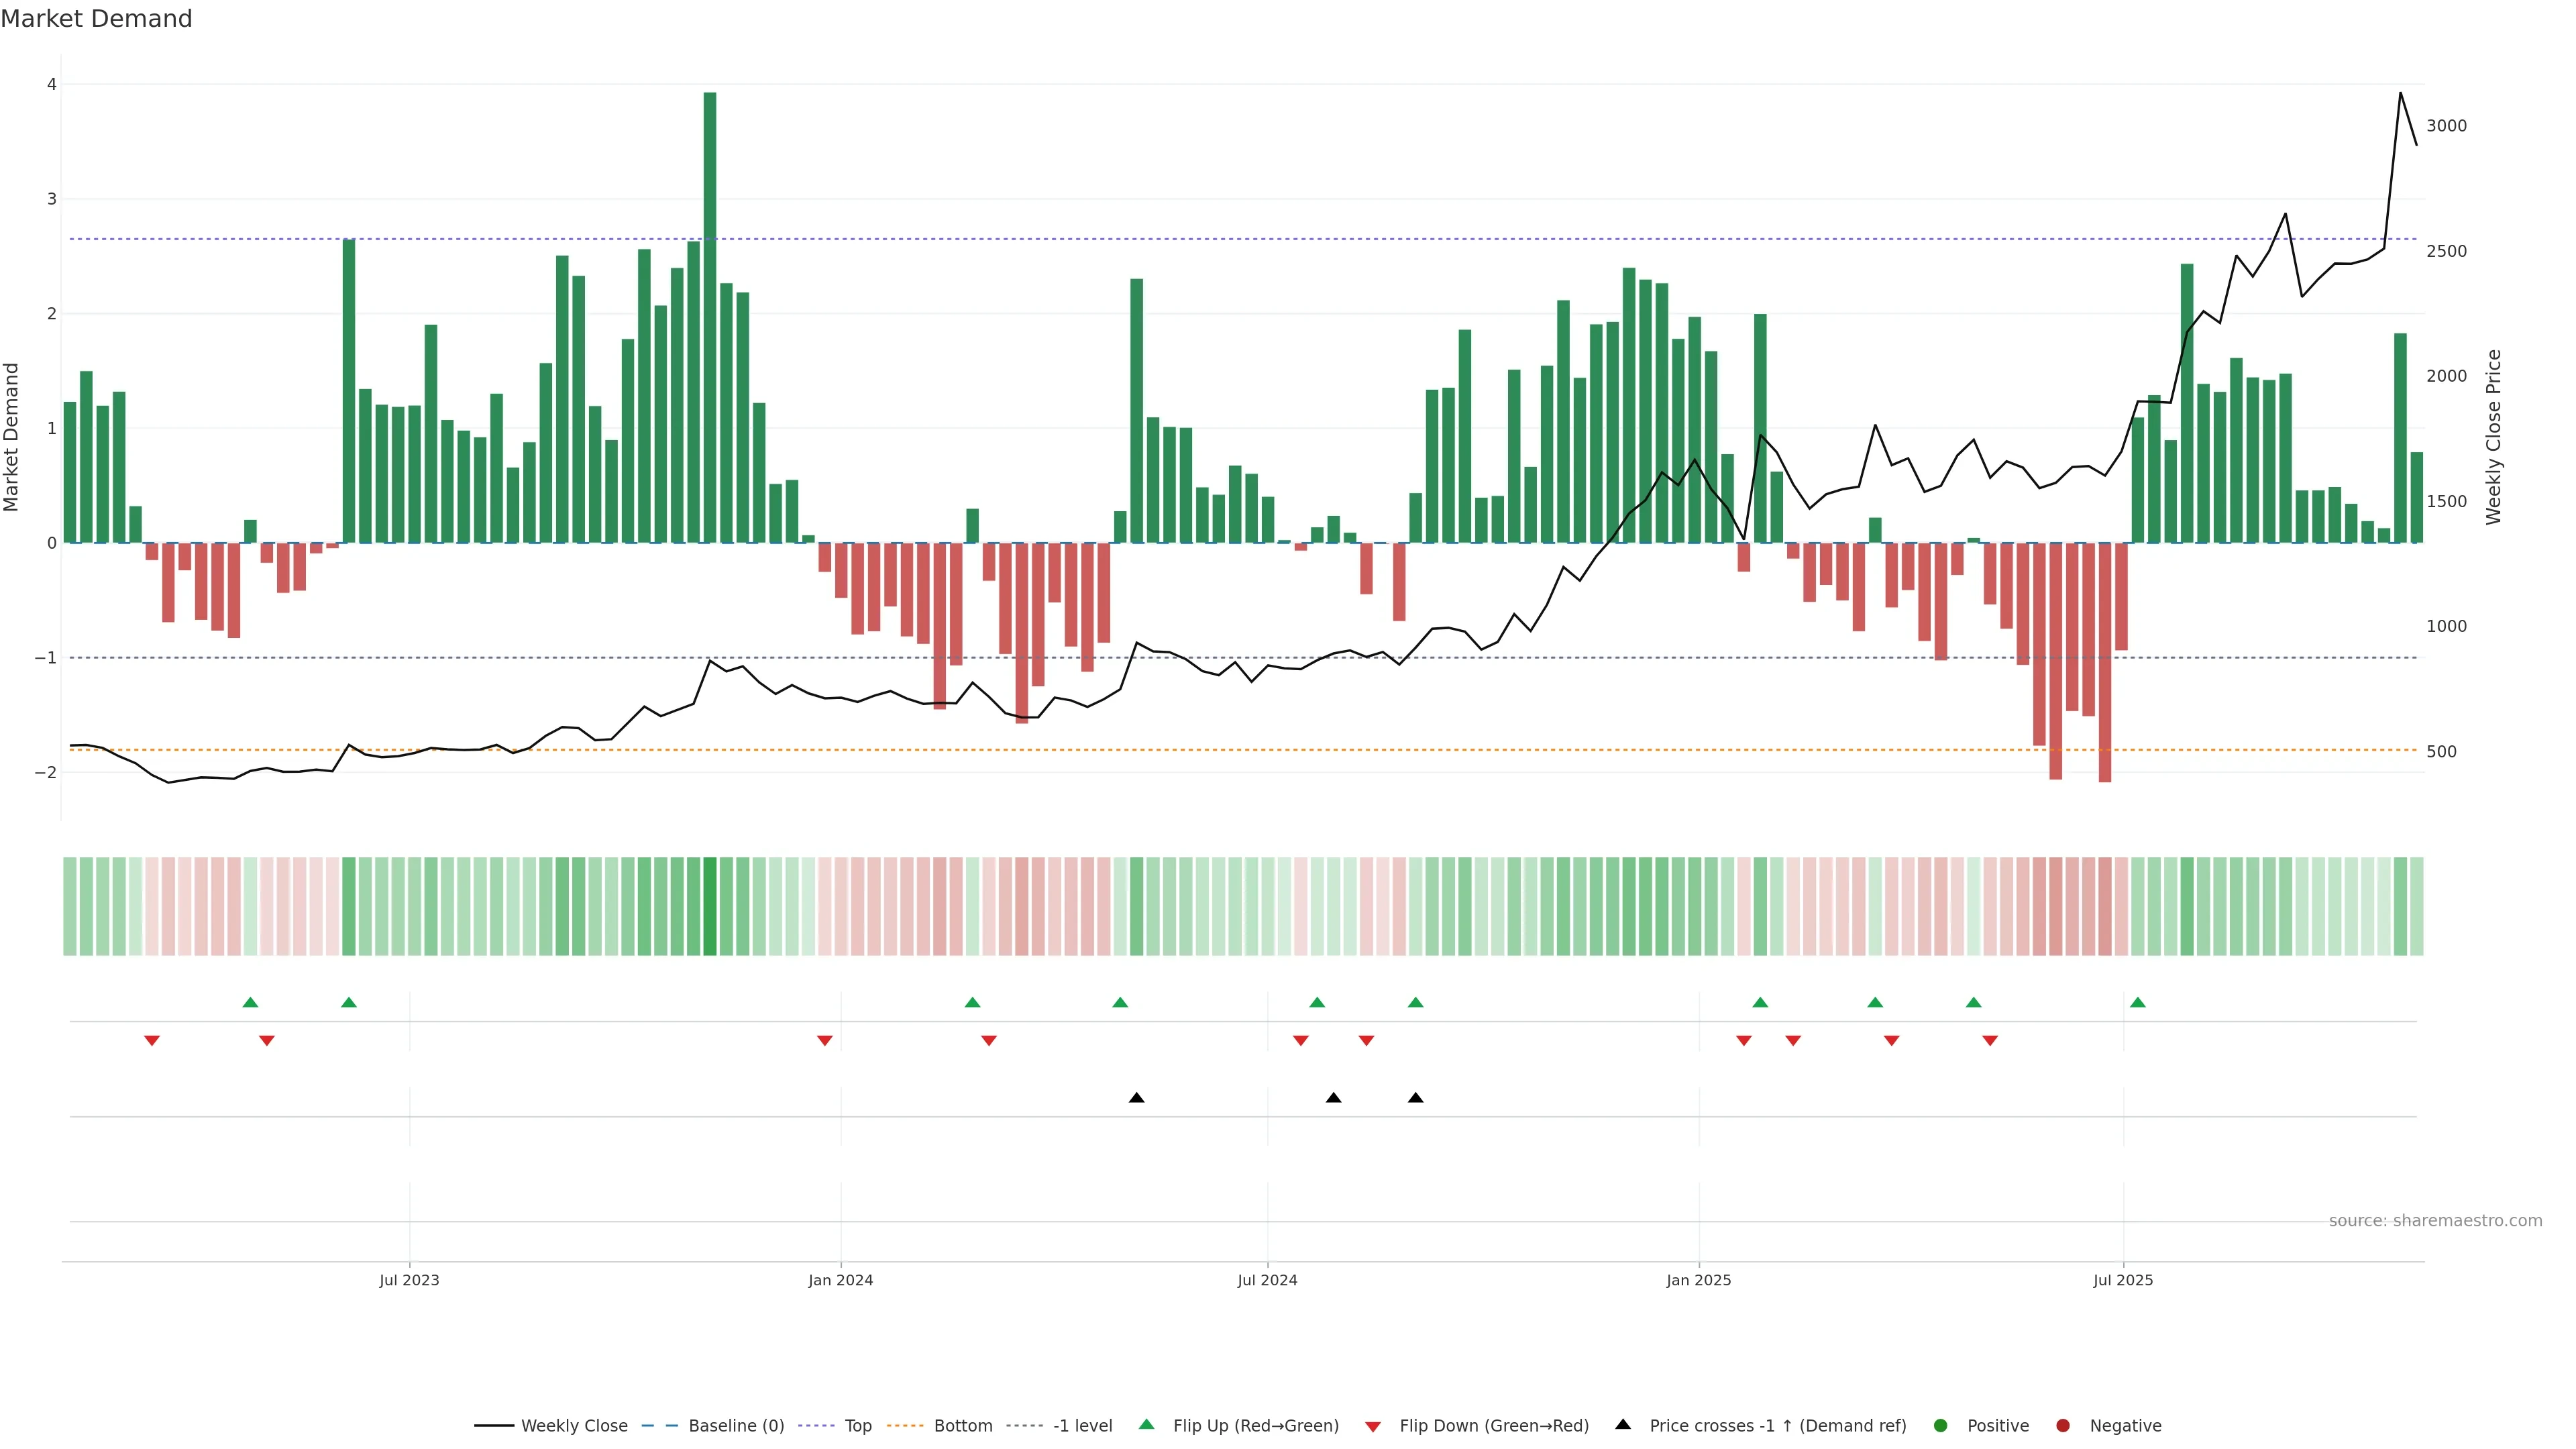Click the leftmost red flip-down marker
Screen dimensions: 2576x1449
click(x=152, y=1041)
